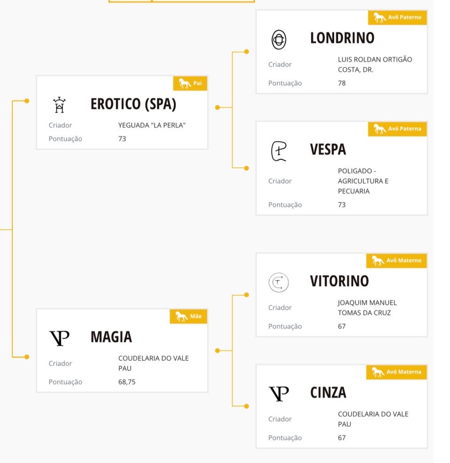Click the Avó Paterna badge
The height and width of the screenshot is (463, 450).
[397, 129]
